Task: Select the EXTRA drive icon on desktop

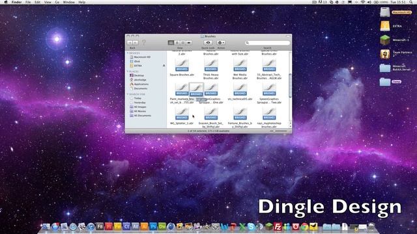Action: [385, 26]
